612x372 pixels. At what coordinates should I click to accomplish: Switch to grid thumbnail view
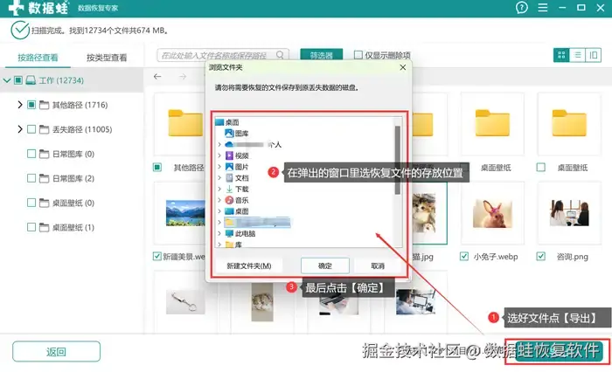click(561, 55)
